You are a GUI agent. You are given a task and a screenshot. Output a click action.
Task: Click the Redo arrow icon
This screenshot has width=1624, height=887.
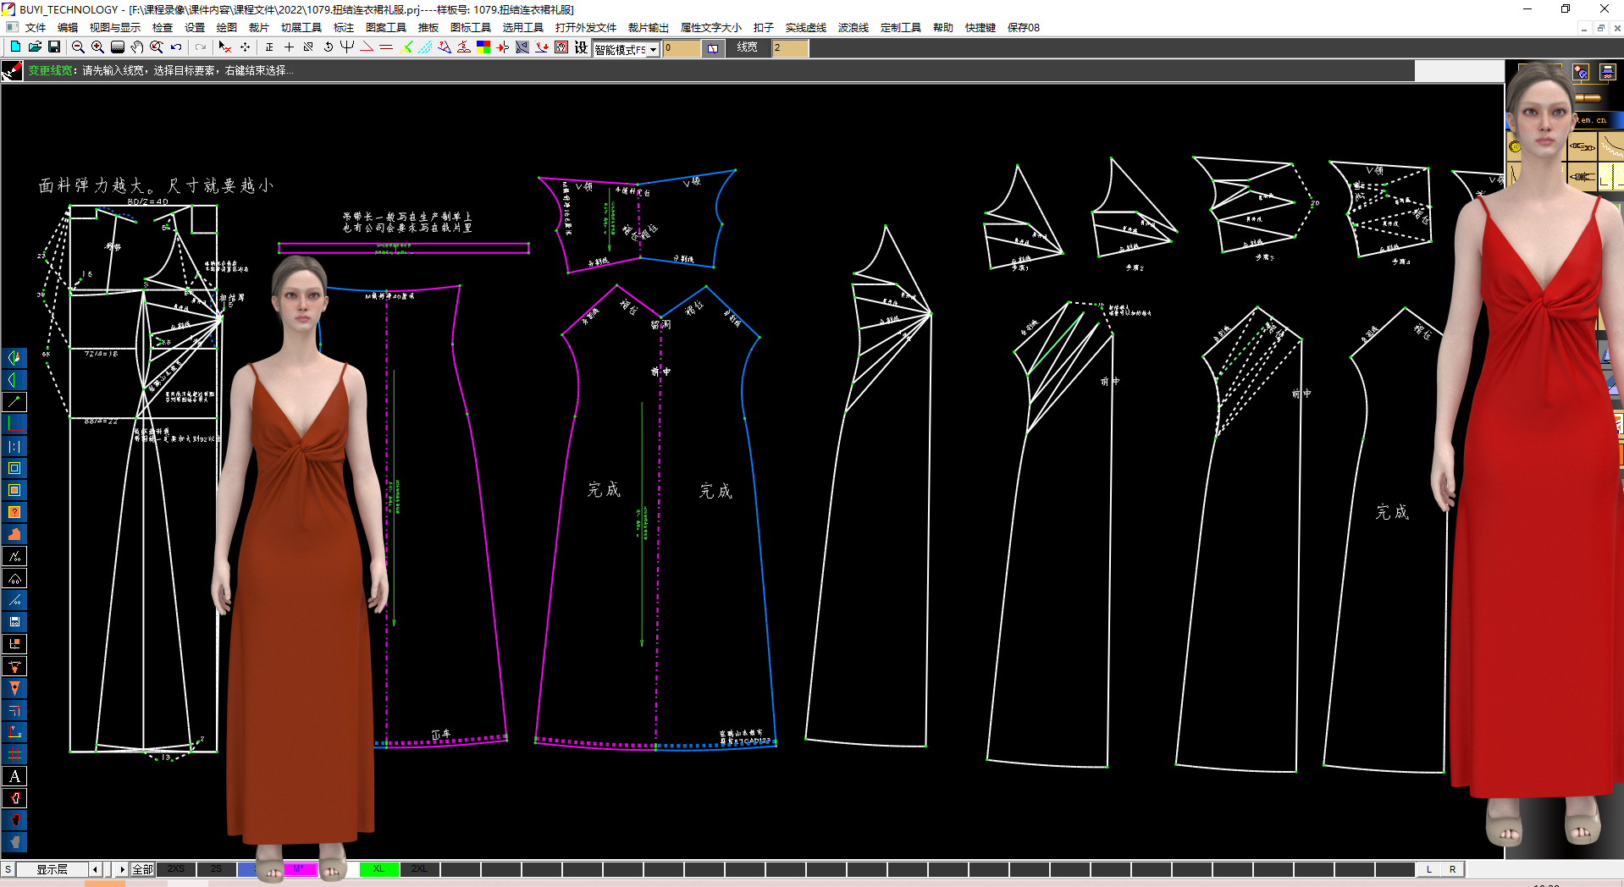click(x=201, y=47)
